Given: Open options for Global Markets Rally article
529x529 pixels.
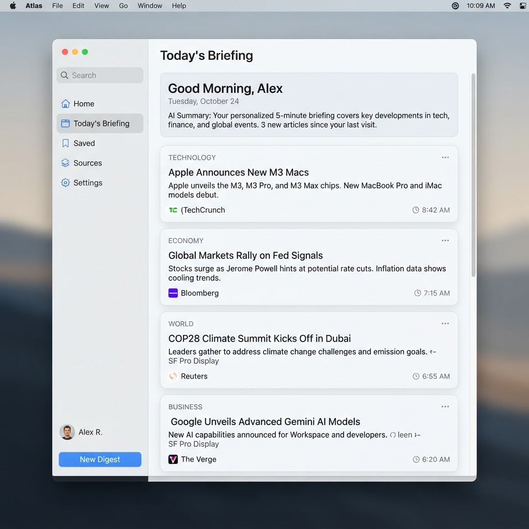Looking at the screenshot, I should pyautogui.click(x=445, y=240).
